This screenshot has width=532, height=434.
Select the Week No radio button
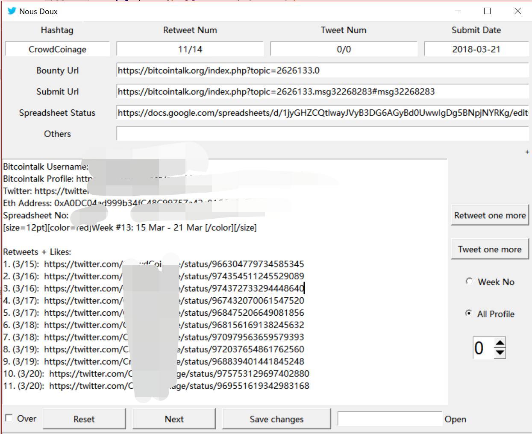[469, 281]
